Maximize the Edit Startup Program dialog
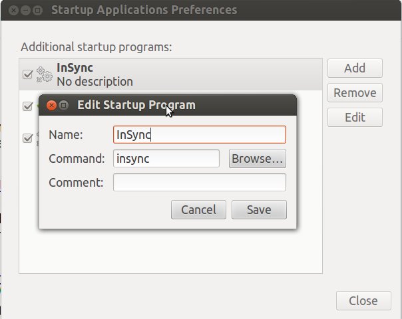Image resolution: width=402 pixels, height=319 pixels. [x=64, y=105]
